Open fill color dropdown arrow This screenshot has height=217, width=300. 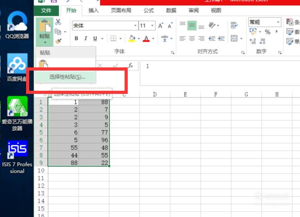coord(139,39)
